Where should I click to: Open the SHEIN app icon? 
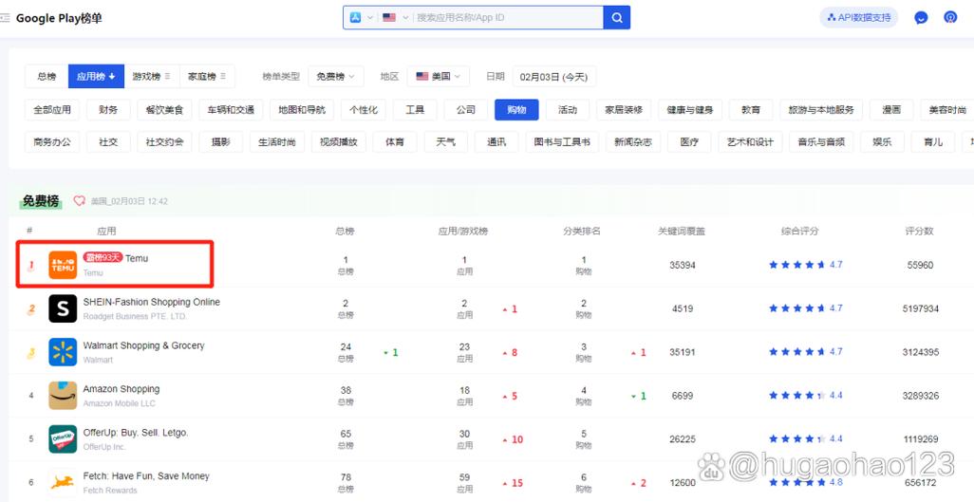tap(63, 308)
